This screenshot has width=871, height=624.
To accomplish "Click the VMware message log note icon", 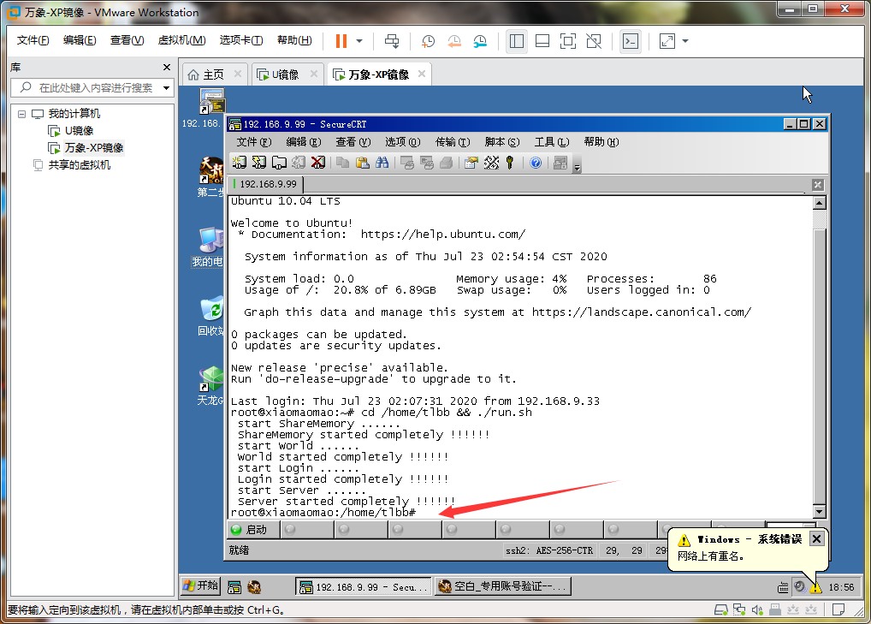I will 838,610.
